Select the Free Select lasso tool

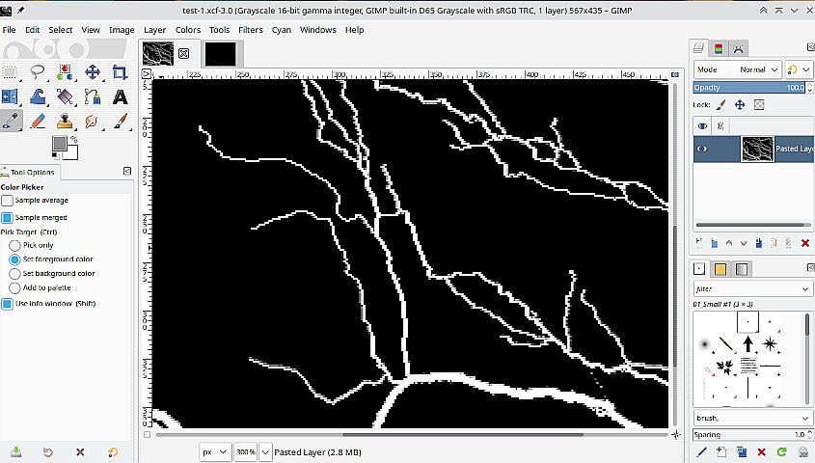[x=38, y=71]
